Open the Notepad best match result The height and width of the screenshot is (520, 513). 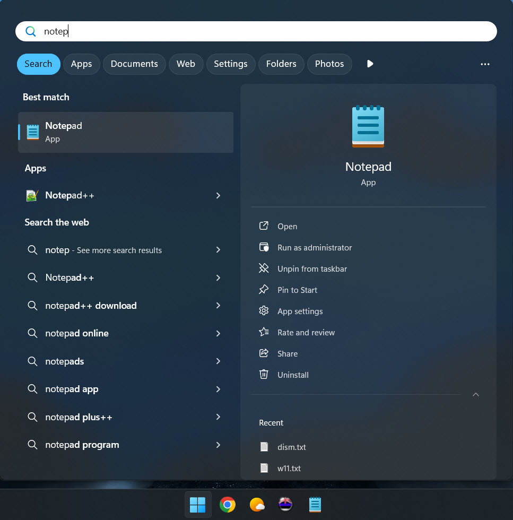126,132
